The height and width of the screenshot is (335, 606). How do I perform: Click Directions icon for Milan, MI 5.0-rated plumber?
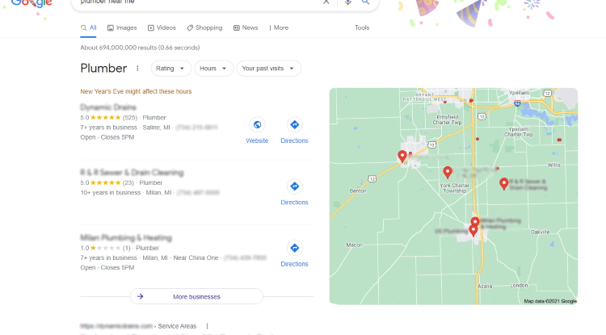294,186
